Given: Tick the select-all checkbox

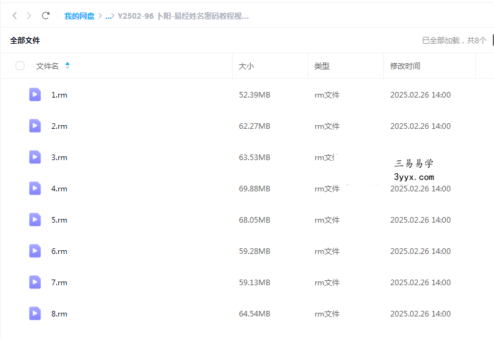Looking at the screenshot, I should (20, 66).
